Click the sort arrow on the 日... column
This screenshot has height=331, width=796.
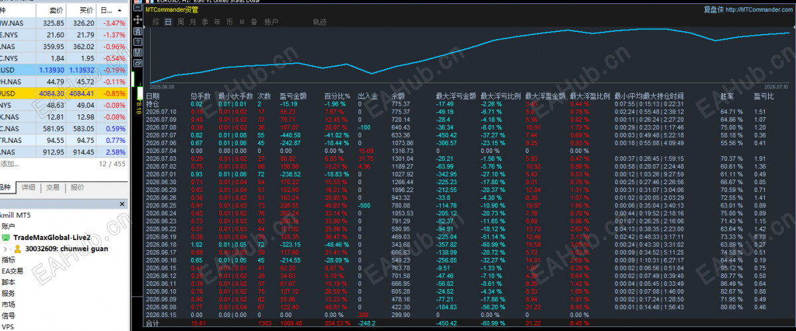pyautogui.click(x=119, y=10)
